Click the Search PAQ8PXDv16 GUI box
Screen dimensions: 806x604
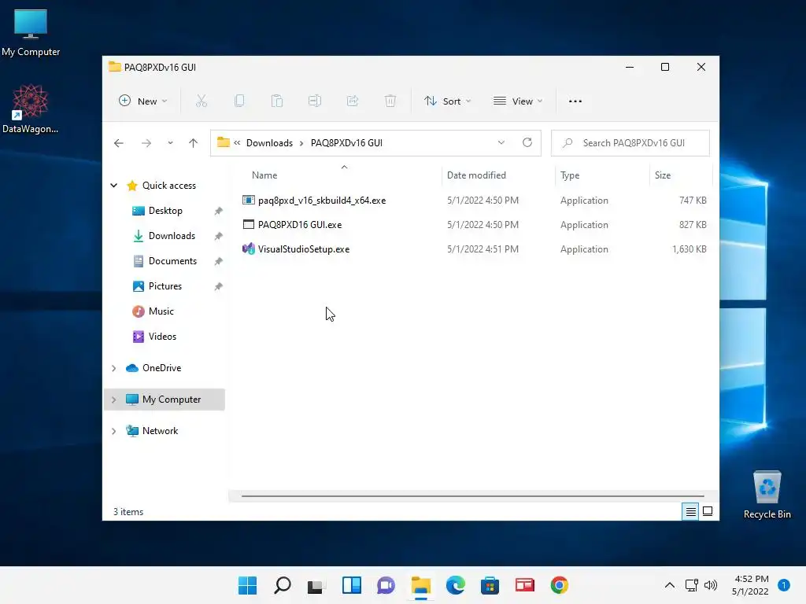630,143
